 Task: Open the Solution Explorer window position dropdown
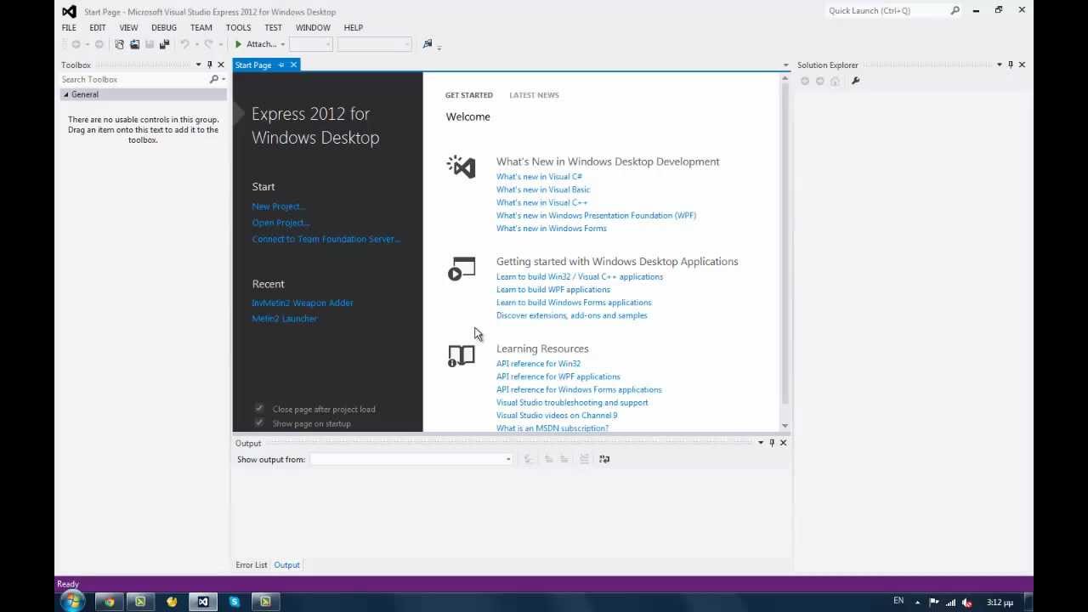pyautogui.click(x=1000, y=65)
